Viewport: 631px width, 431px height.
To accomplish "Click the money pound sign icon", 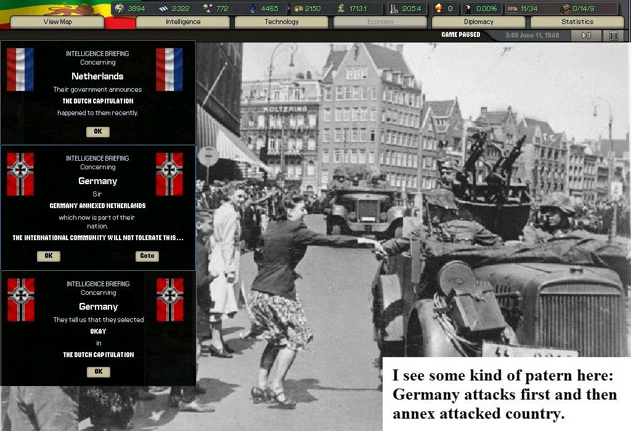I will pos(341,9).
